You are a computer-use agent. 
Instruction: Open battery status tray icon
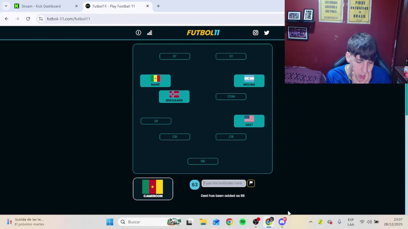(376, 222)
